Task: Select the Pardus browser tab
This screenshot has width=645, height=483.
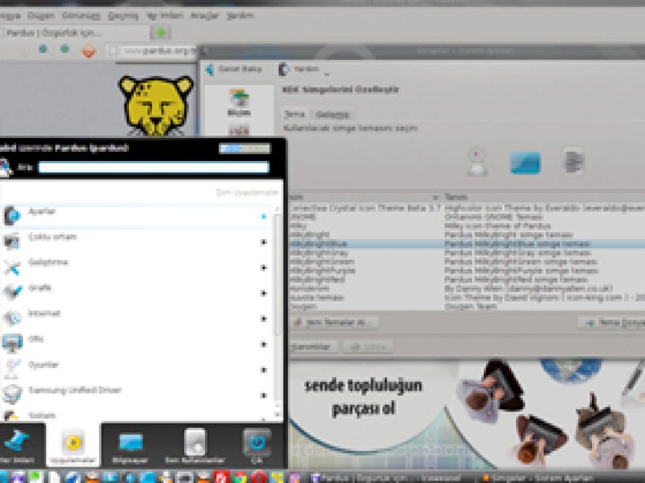Action: coord(74,32)
